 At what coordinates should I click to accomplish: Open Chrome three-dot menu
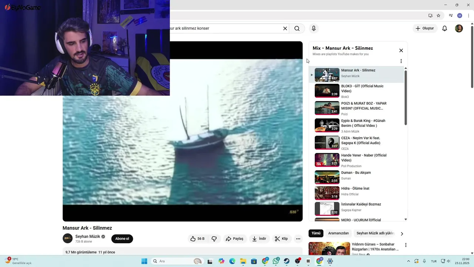468,16
